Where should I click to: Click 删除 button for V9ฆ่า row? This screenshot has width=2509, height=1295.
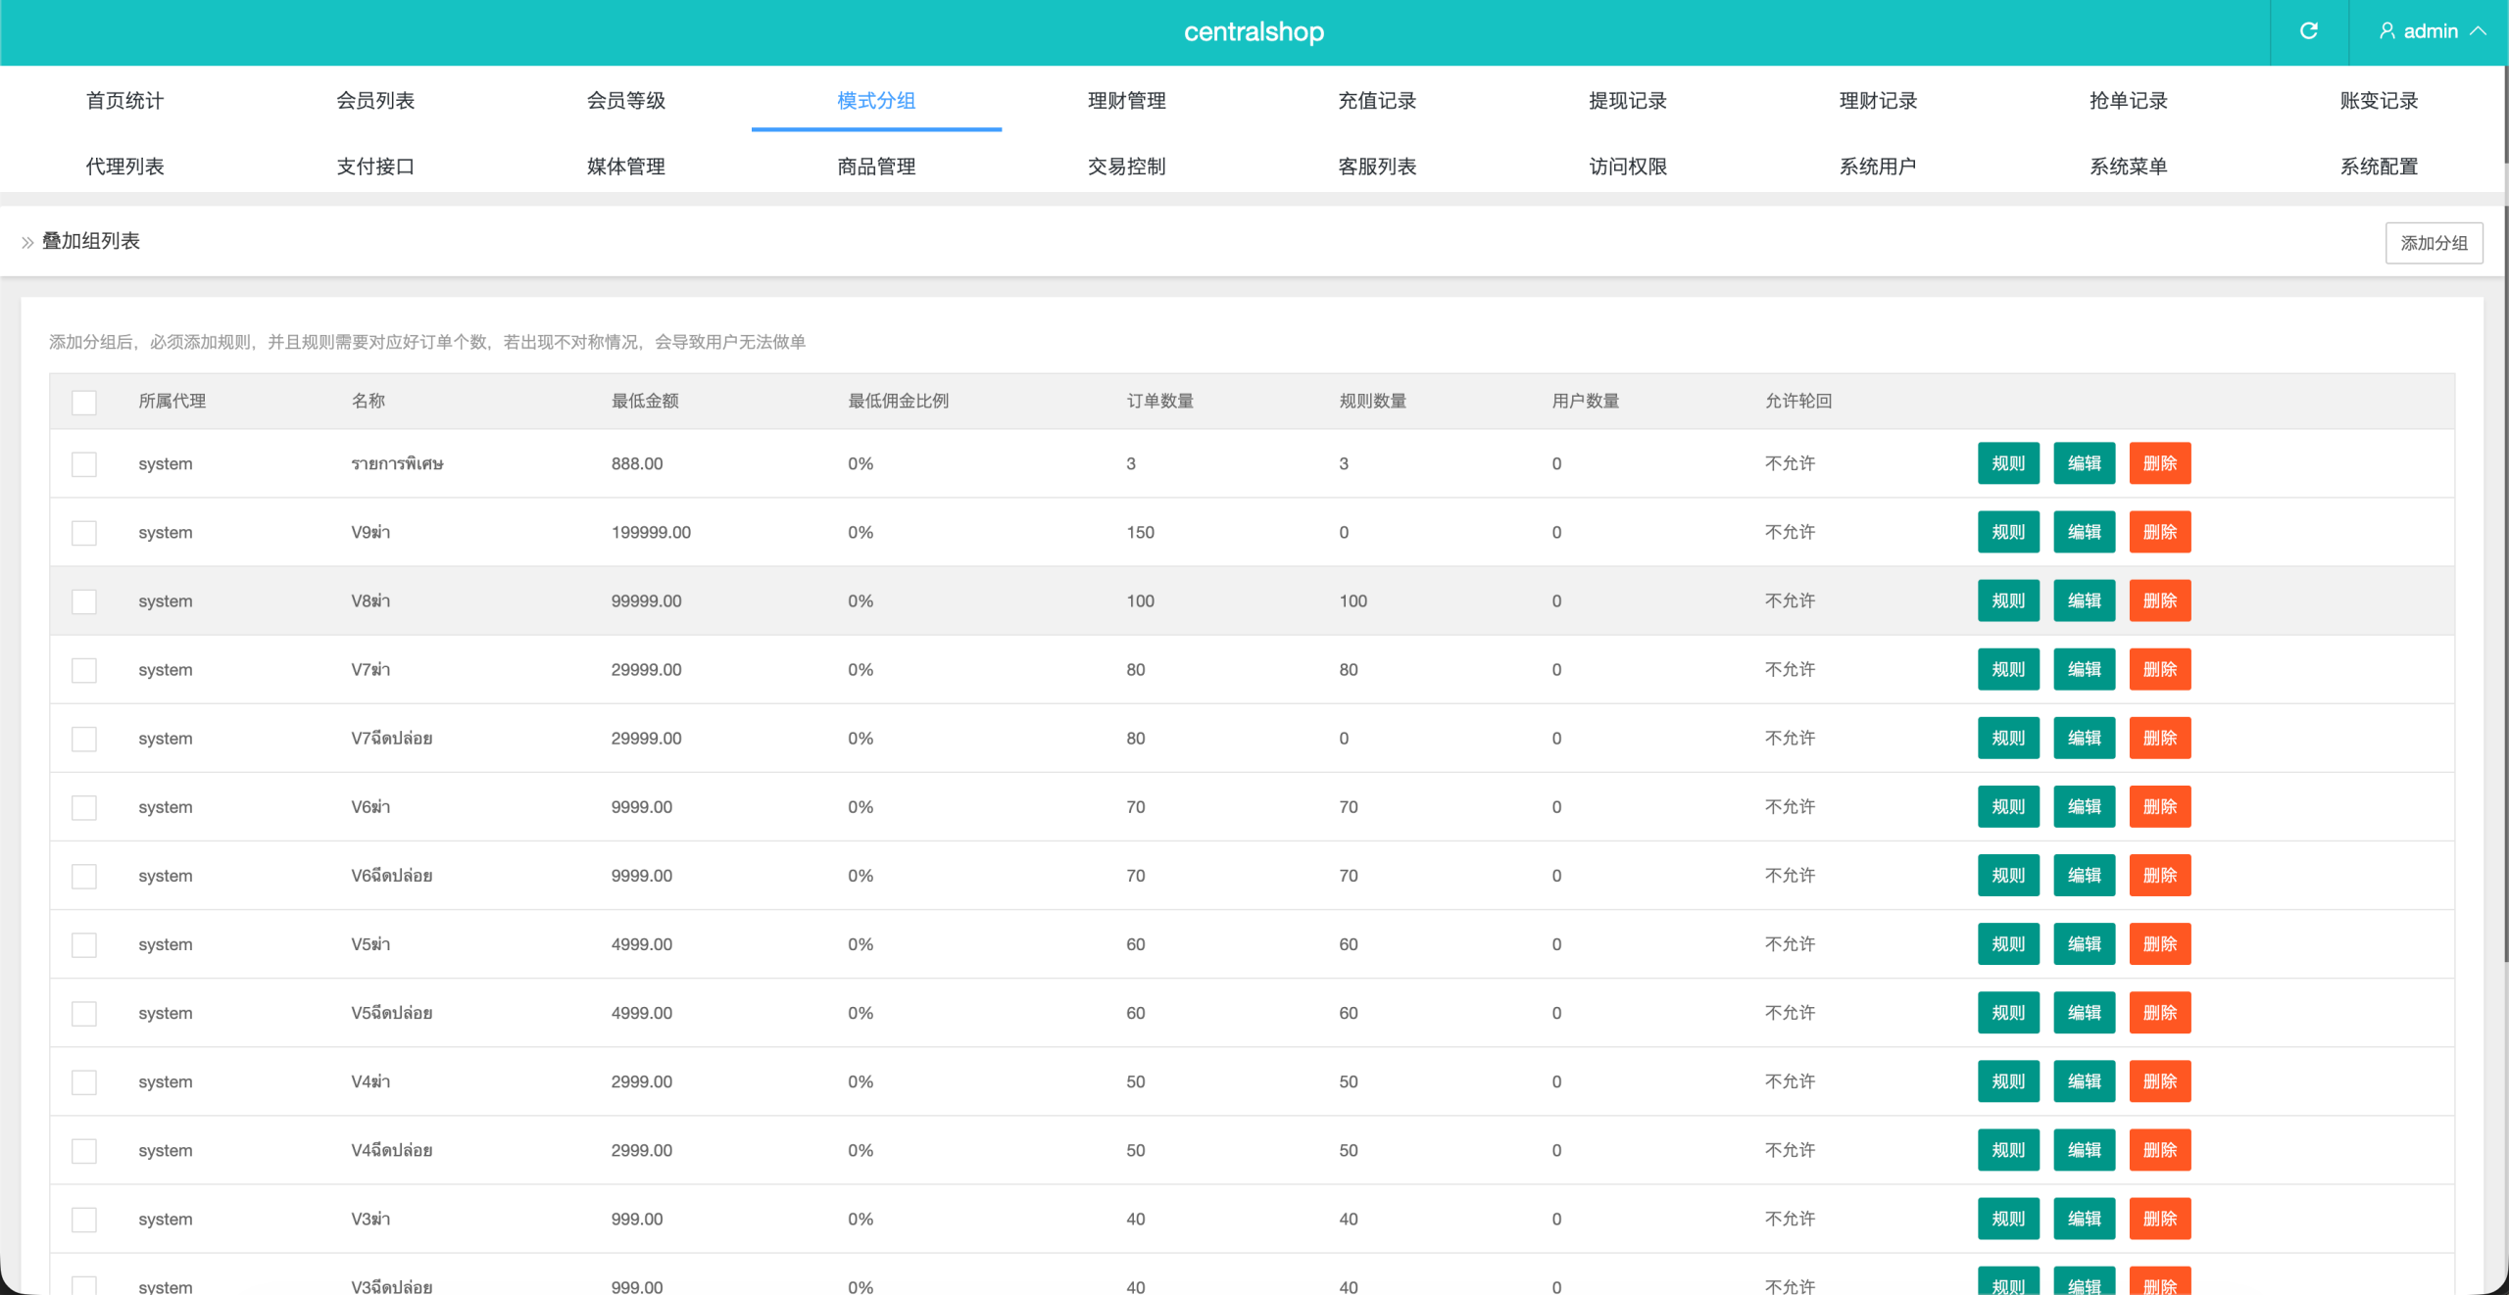coord(2159,533)
